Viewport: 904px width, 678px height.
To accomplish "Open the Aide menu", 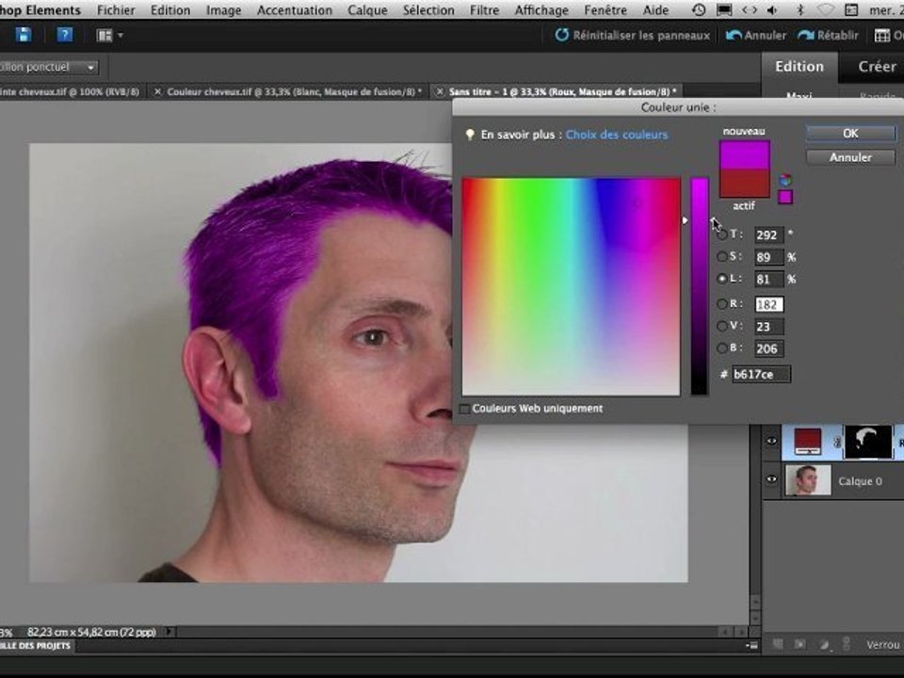I will click(x=655, y=10).
